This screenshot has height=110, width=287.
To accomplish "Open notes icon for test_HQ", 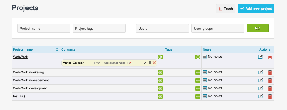I will 205,96.
